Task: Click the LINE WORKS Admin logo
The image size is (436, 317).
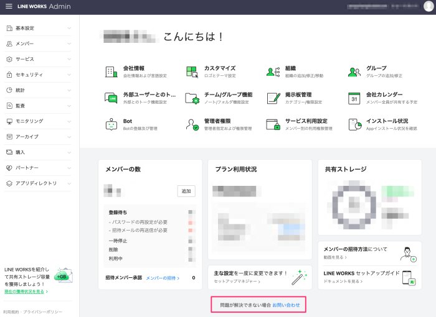Action: tap(44, 6)
